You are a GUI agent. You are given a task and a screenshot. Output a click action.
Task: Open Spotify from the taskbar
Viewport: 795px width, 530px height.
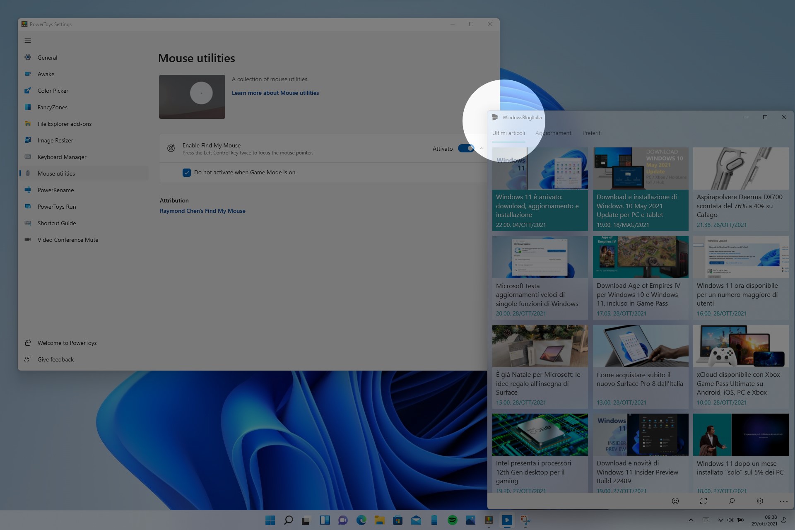click(452, 520)
